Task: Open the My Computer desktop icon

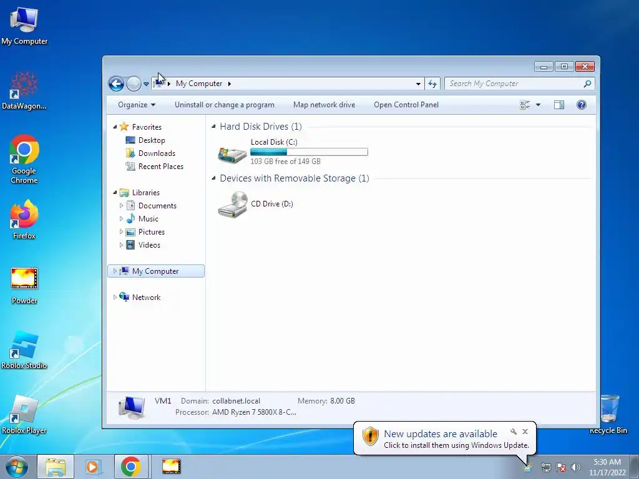Action: coord(24,26)
